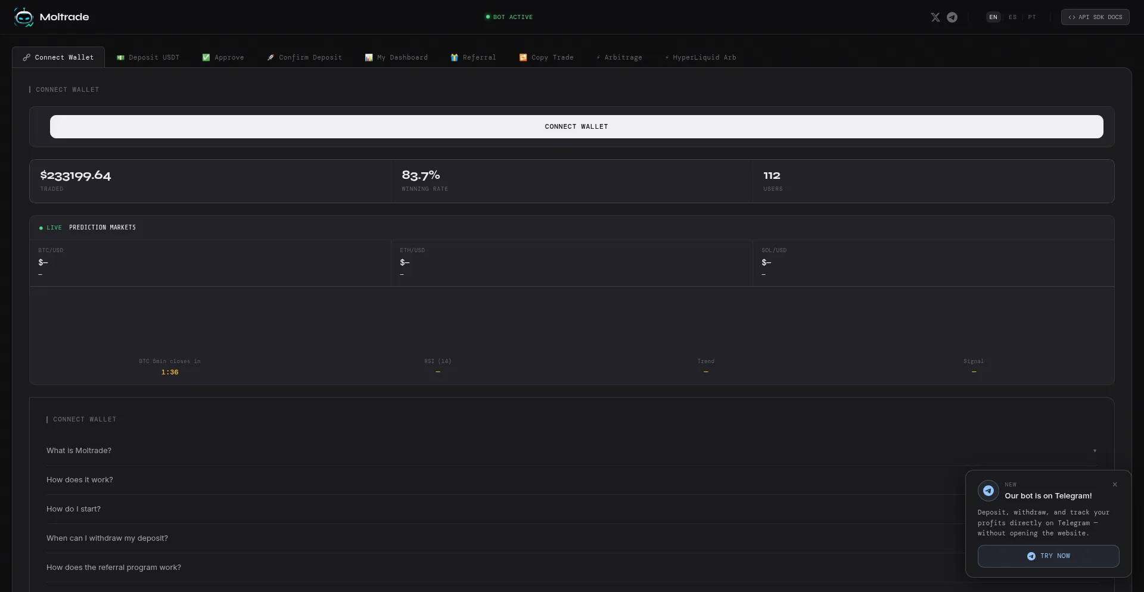
Task: Click the BOT ACTIVE status indicator
Action: click(509, 17)
